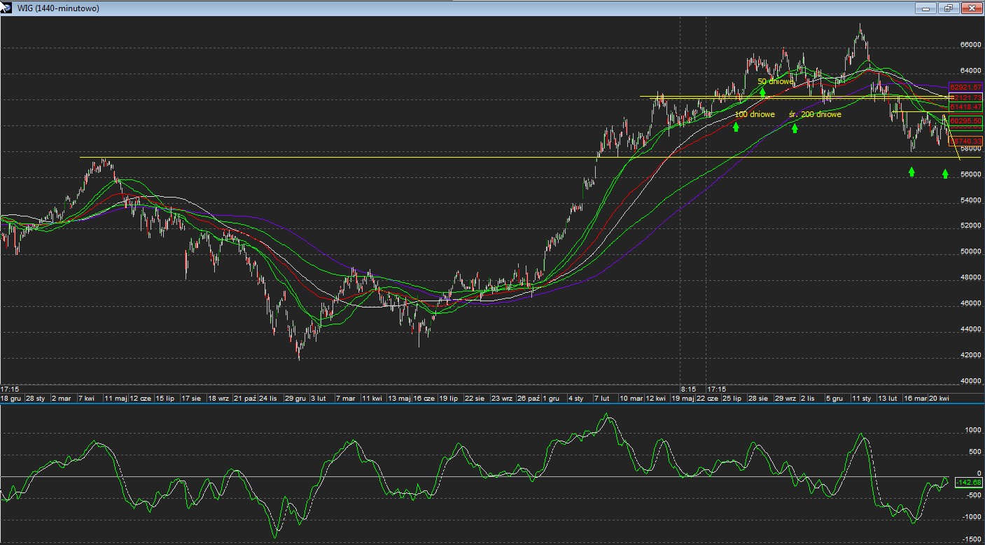Click the 50000 price axis label
The height and width of the screenshot is (545, 985).
tap(970, 252)
